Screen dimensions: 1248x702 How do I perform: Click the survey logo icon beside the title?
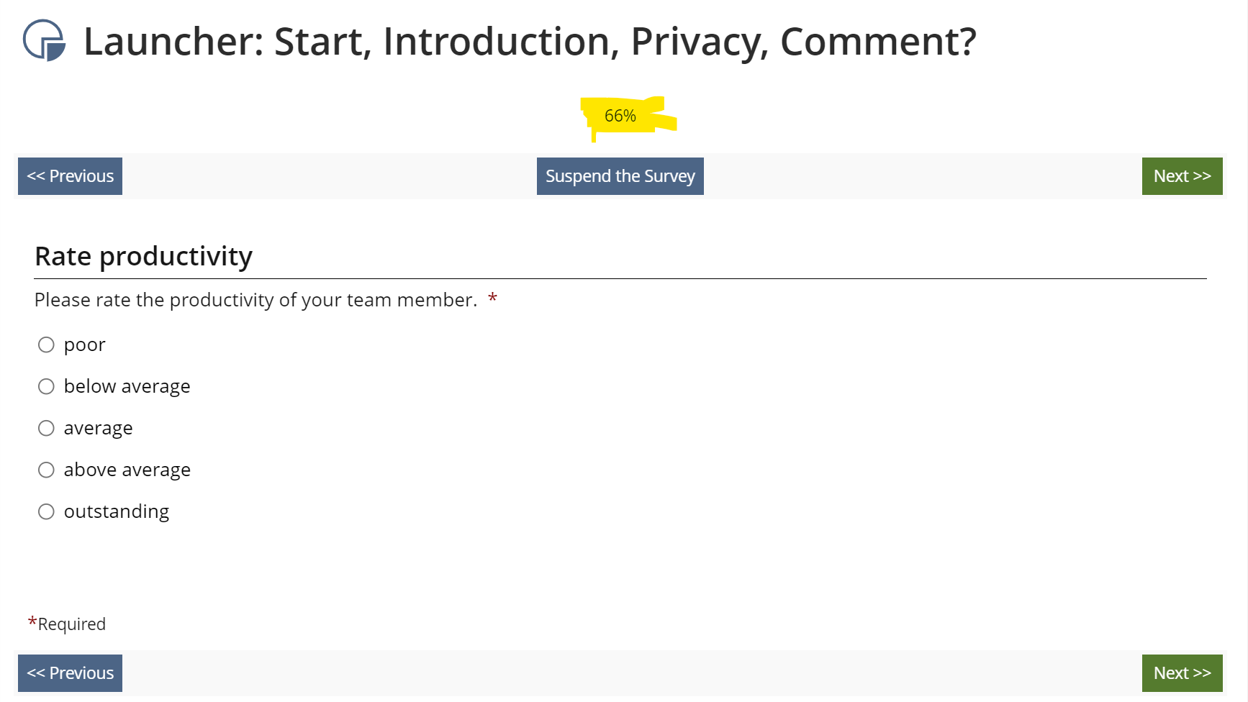[x=44, y=40]
